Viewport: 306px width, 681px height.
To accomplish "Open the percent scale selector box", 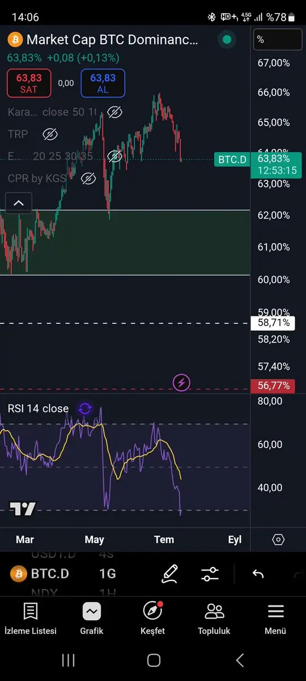I will (278, 40).
